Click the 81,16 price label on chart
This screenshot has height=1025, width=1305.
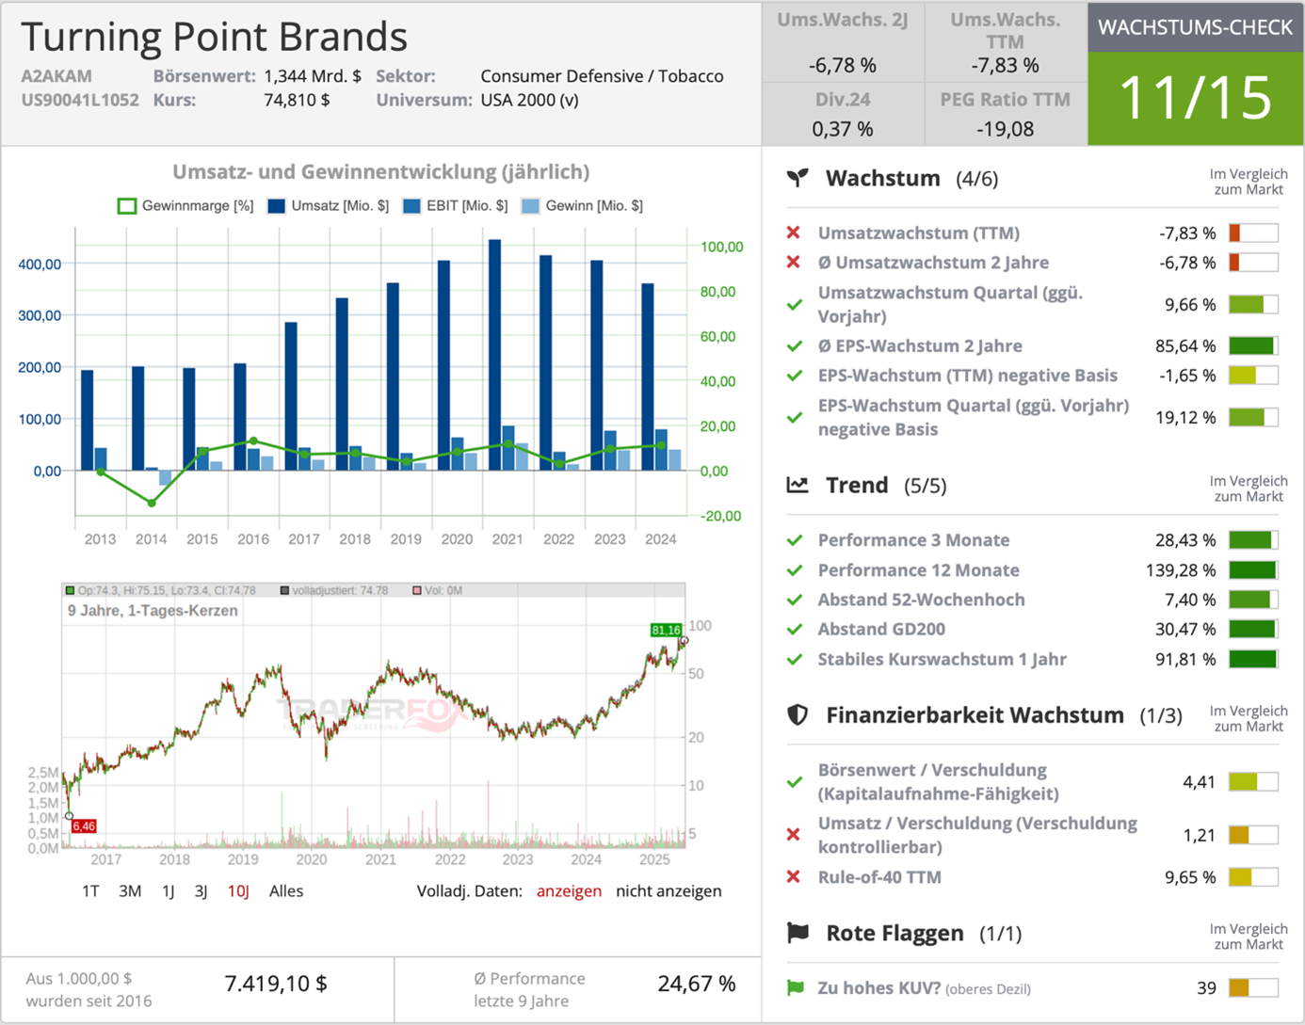666,630
